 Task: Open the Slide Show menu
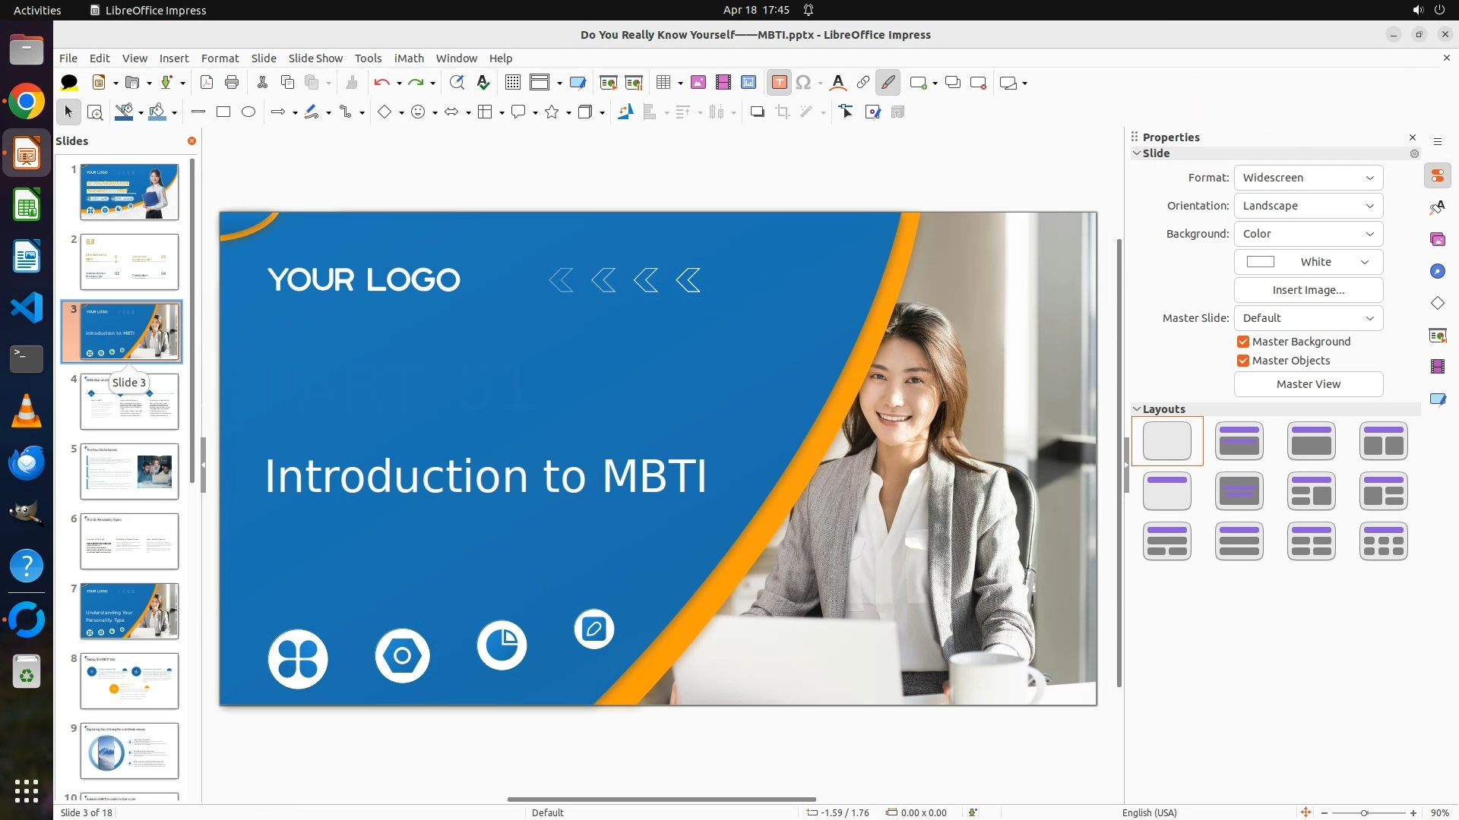(x=315, y=58)
